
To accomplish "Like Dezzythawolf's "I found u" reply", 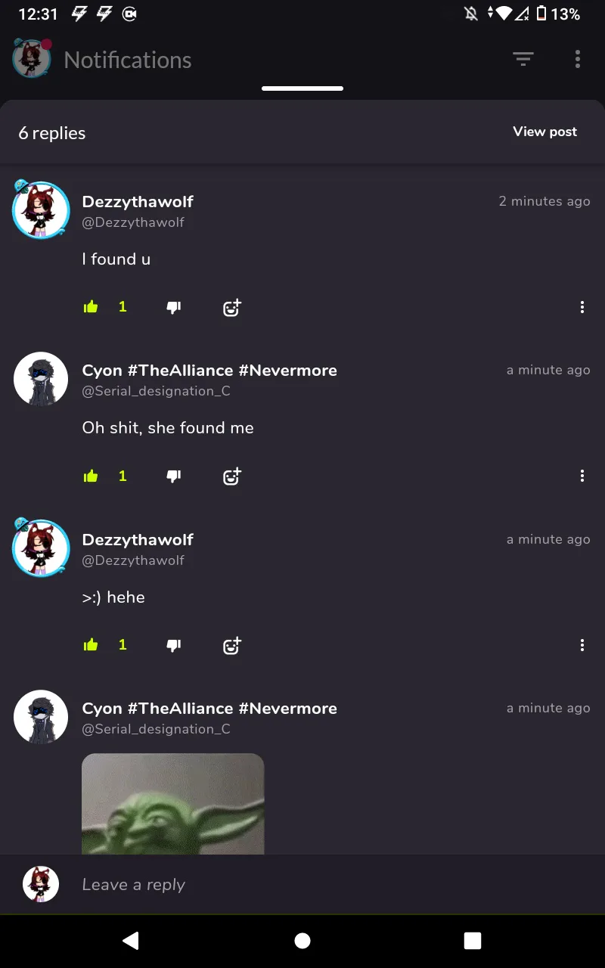I will (91, 307).
